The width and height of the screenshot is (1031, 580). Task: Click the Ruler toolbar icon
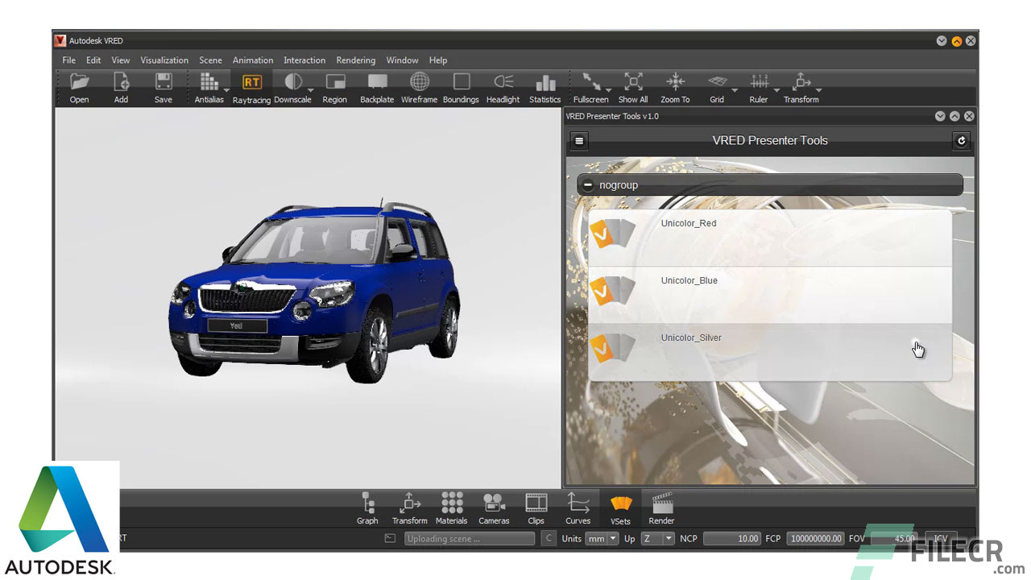759,81
